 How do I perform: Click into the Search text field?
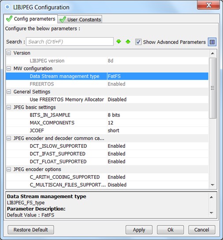[70, 41]
